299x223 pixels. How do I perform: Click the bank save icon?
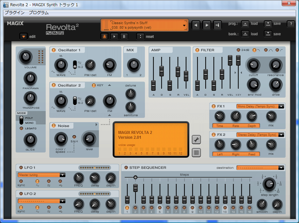[268, 34]
